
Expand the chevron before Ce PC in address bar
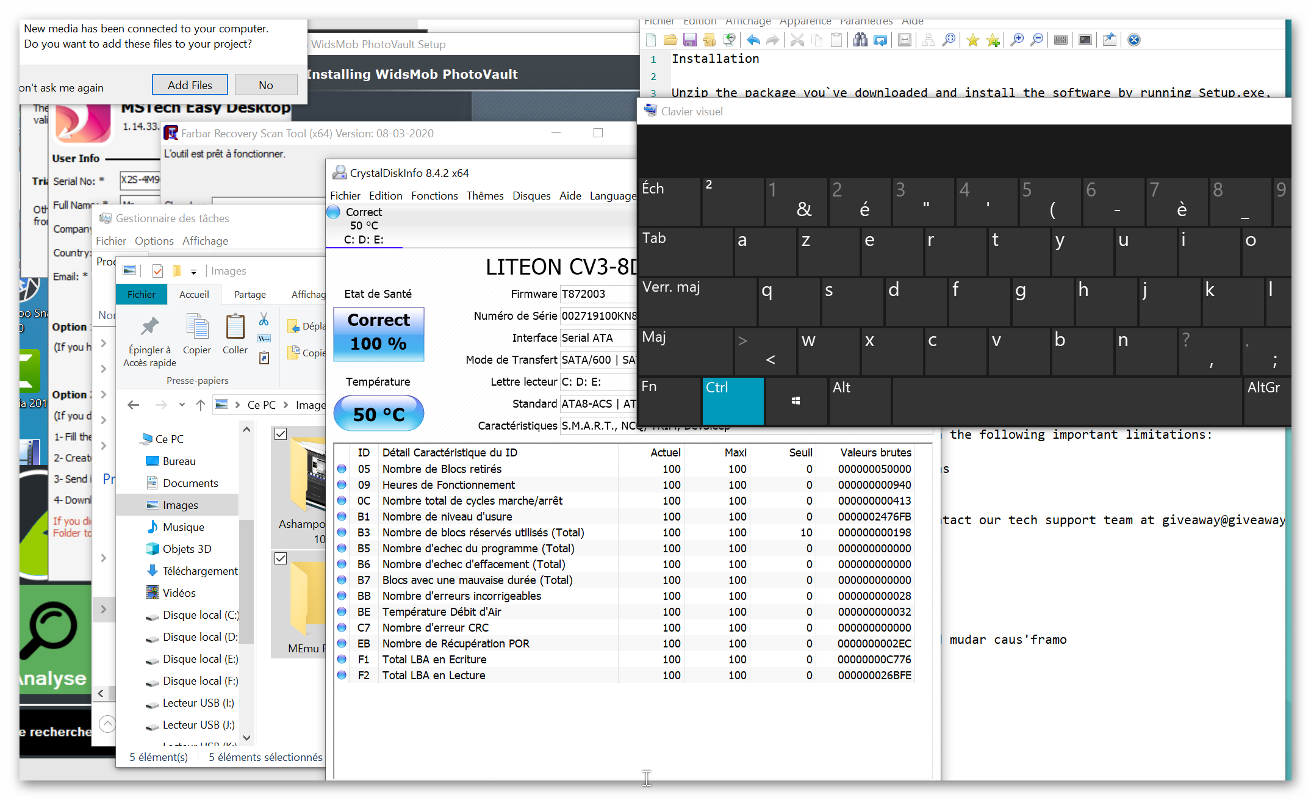click(237, 405)
